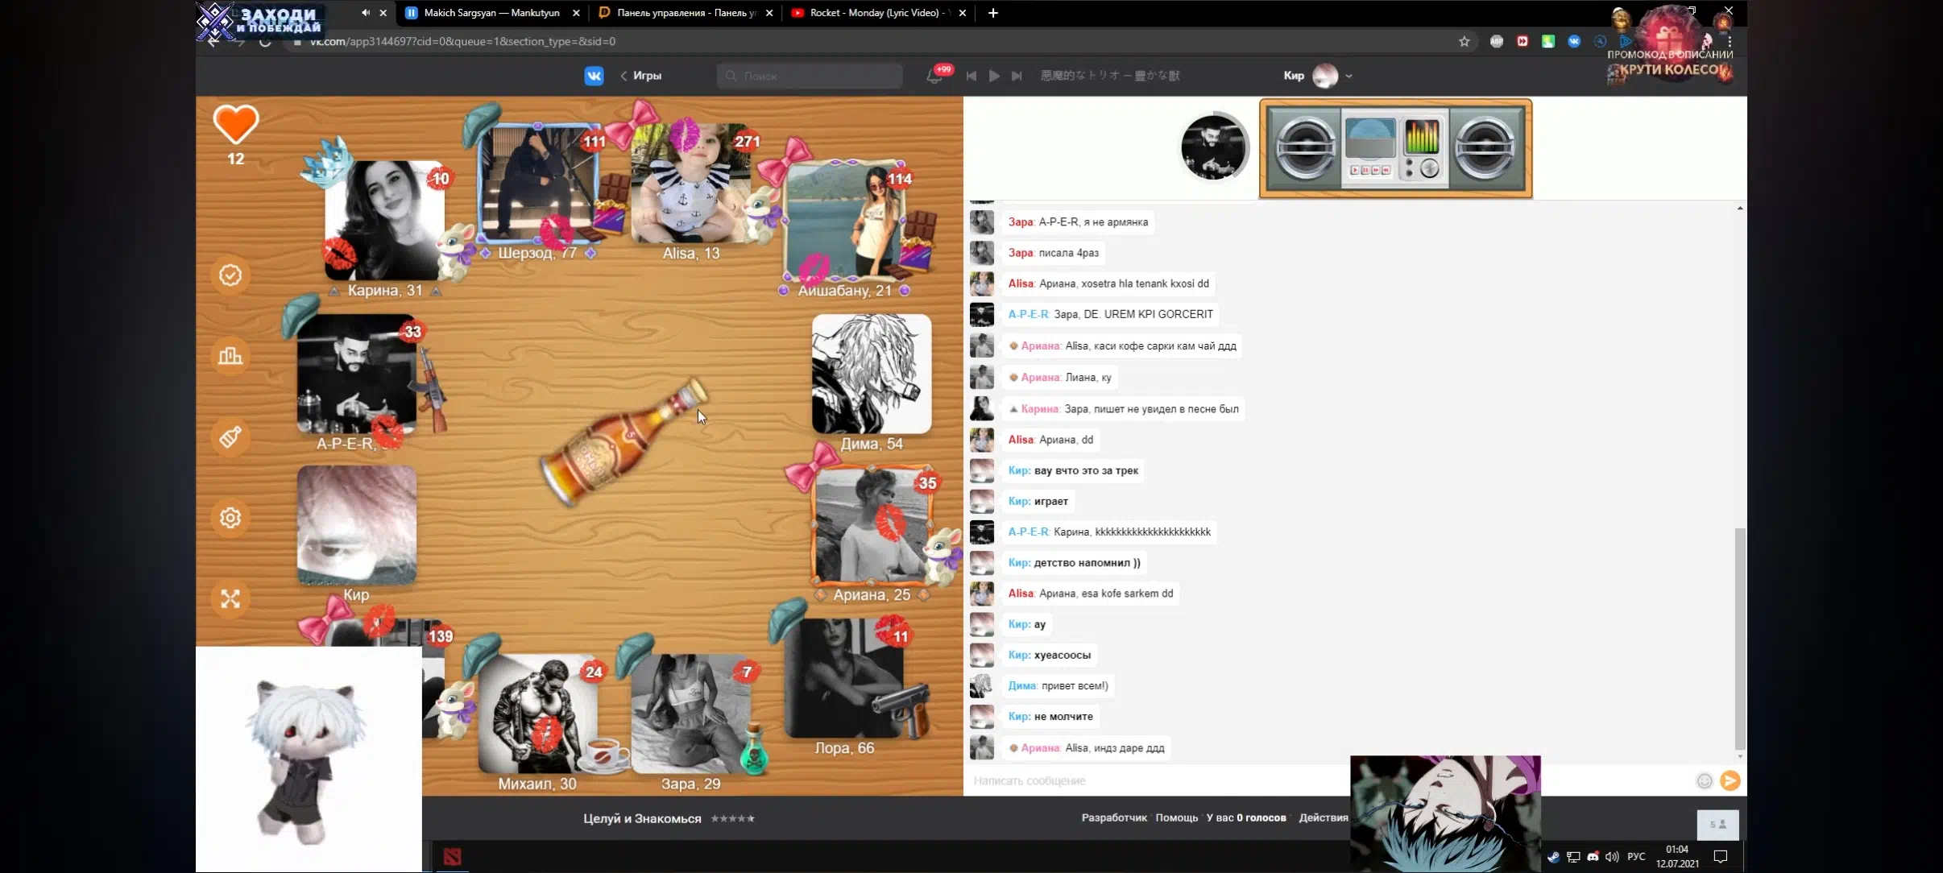Screen dimensions: 1943x873
Task: Open the emoji smiley picker in chat
Action: (1705, 780)
